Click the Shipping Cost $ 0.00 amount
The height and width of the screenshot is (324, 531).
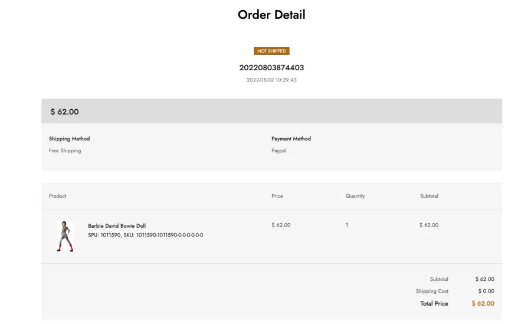coord(486,291)
